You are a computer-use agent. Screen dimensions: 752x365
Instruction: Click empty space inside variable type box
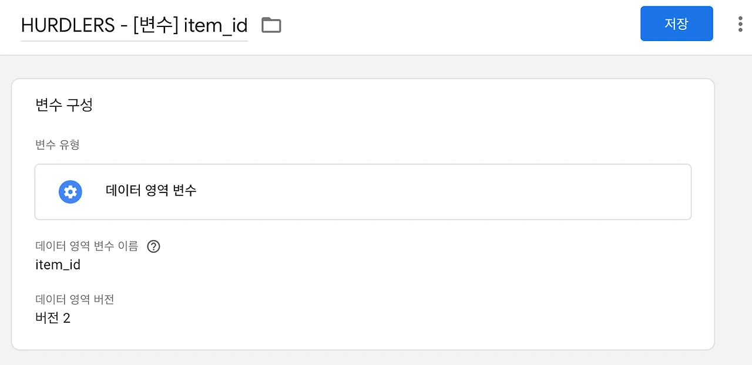441,192
